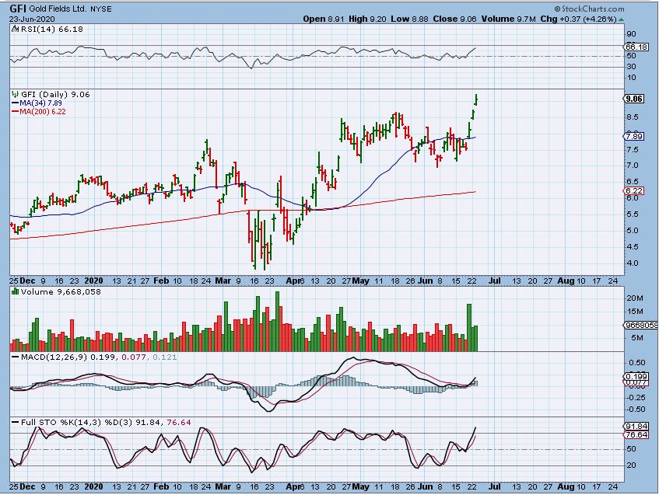Click the GFI (Daily) 9.06 legend

pyautogui.click(x=55, y=95)
